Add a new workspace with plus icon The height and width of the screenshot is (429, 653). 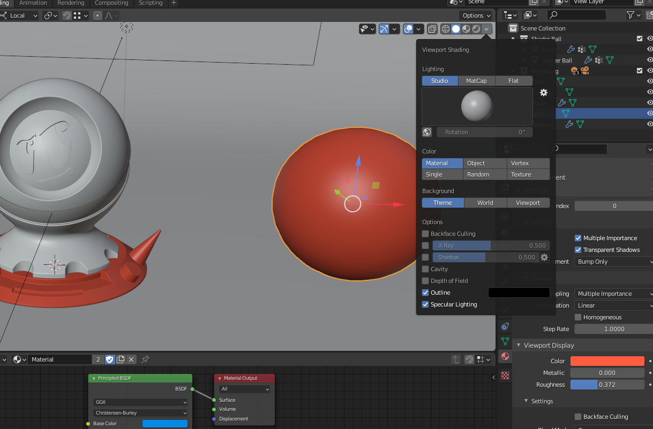(174, 3)
